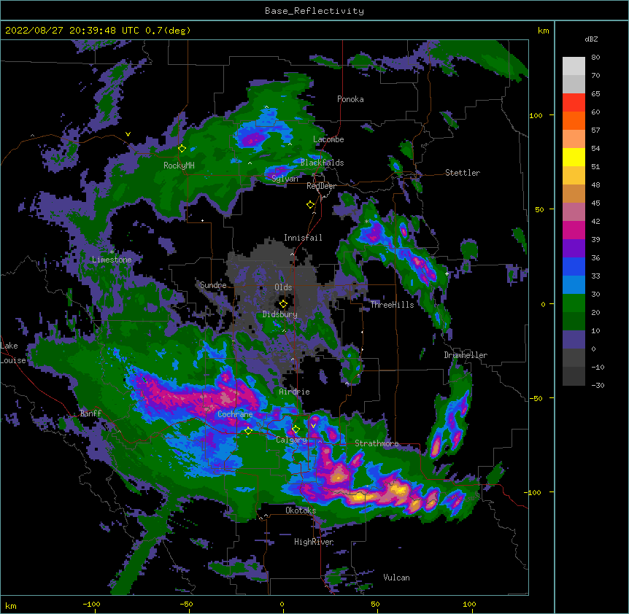Select the Drumheller label
This screenshot has height=614, width=629.
coord(466,355)
